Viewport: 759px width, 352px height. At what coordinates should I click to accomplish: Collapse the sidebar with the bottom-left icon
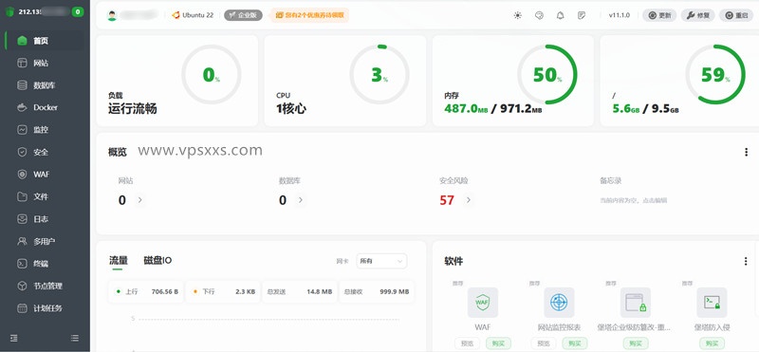[x=14, y=338]
